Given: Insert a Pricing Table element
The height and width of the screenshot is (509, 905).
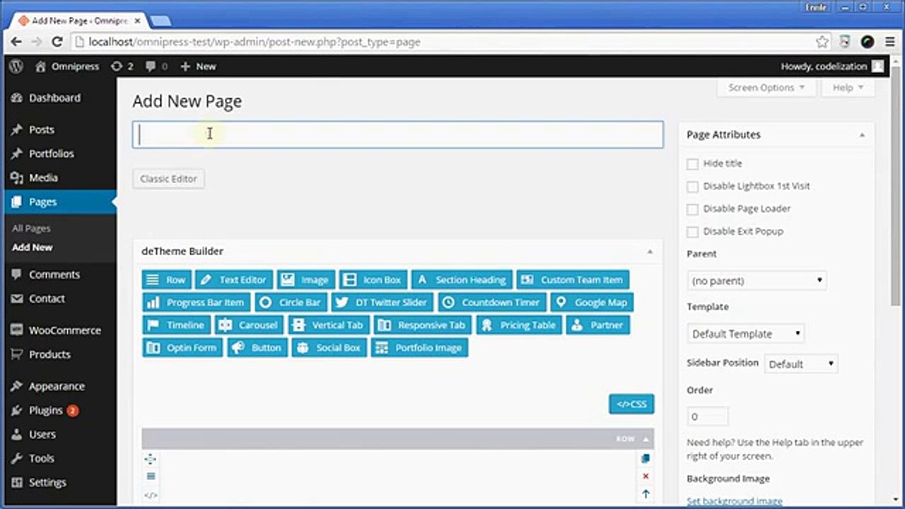Looking at the screenshot, I should coord(519,325).
